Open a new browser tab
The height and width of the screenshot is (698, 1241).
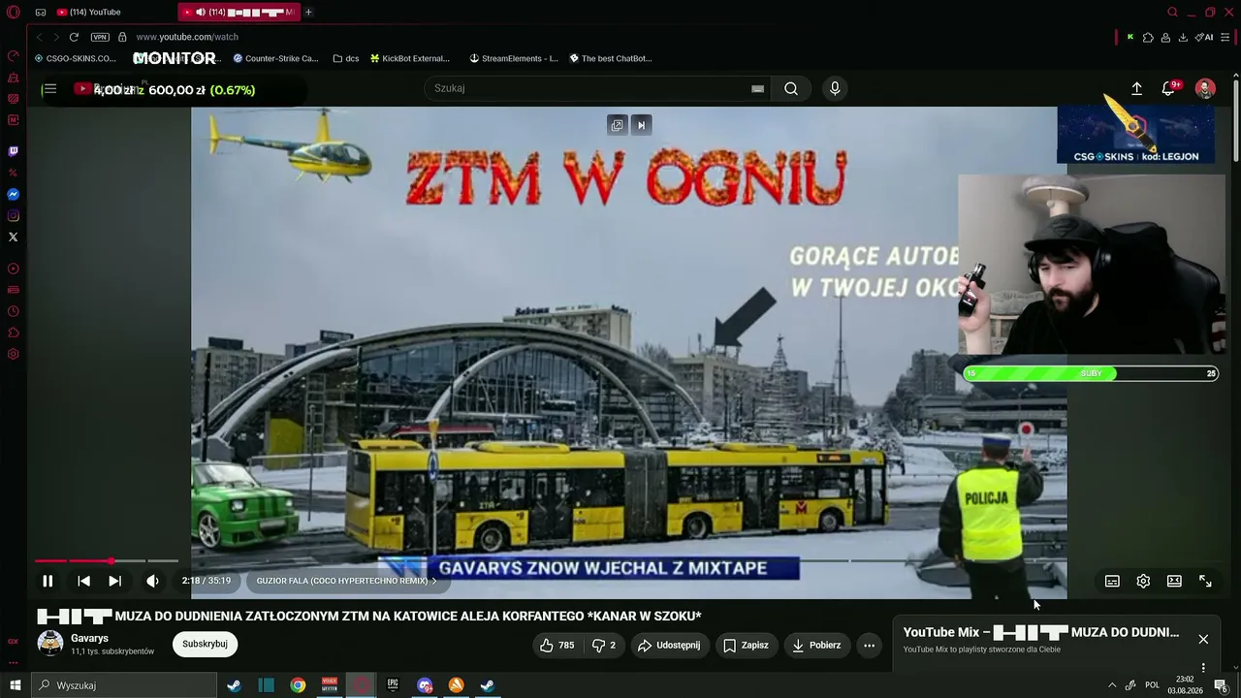(x=308, y=12)
